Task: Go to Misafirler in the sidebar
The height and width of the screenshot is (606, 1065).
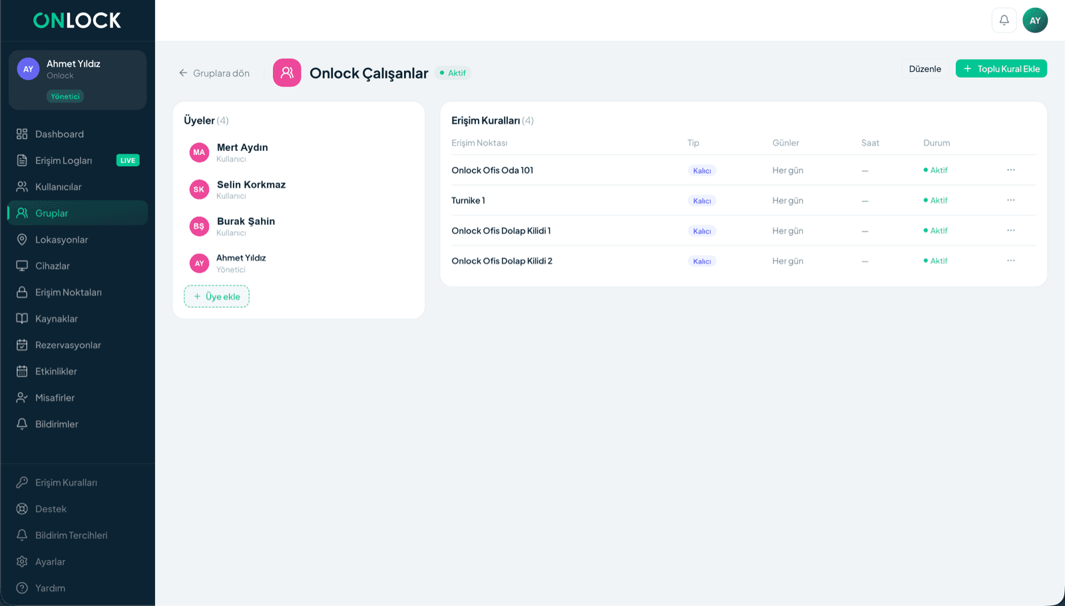Action: pyautogui.click(x=77, y=398)
